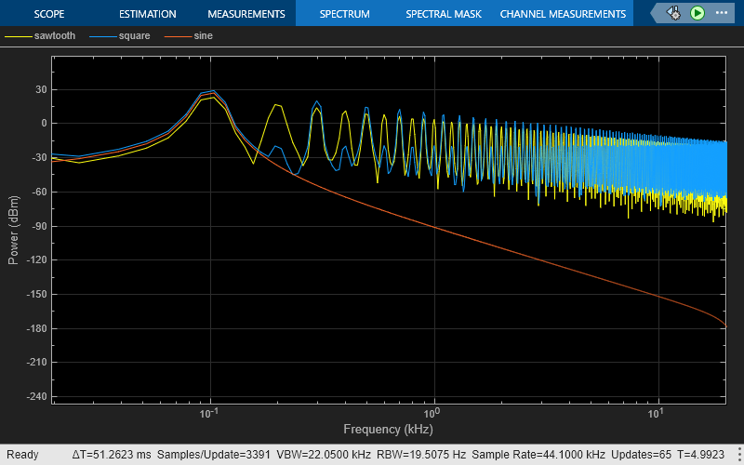Open the Estimation tab
The image size is (744, 465).
tap(147, 14)
